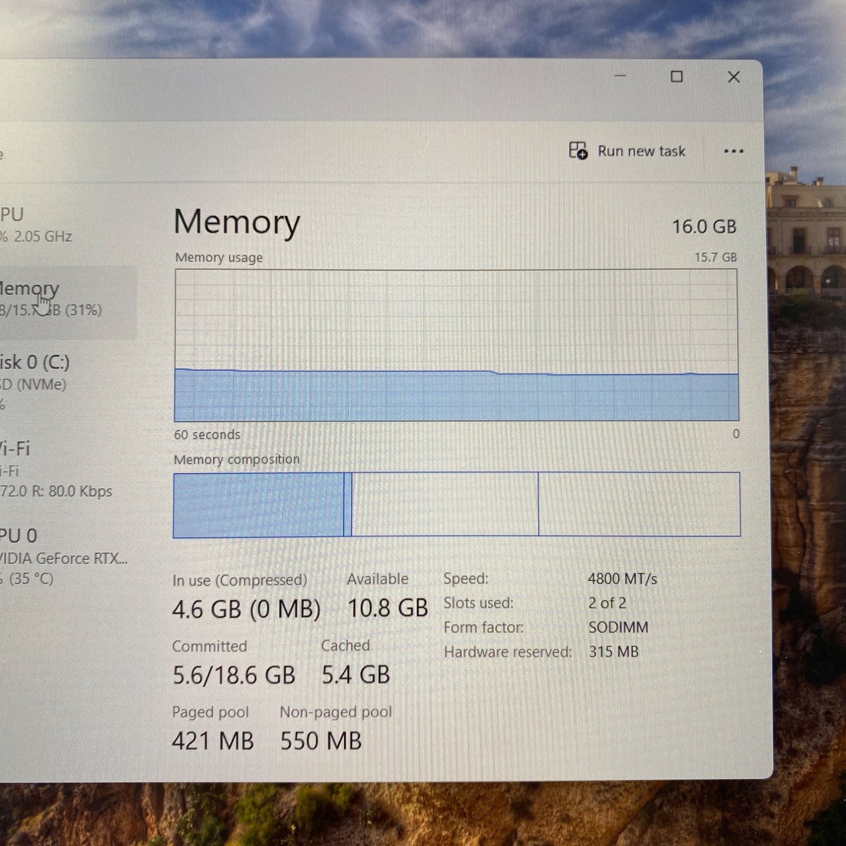Image resolution: width=846 pixels, height=846 pixels.
Task: Click the 5.4 GB cached value
Action: [x=356, y=674]
